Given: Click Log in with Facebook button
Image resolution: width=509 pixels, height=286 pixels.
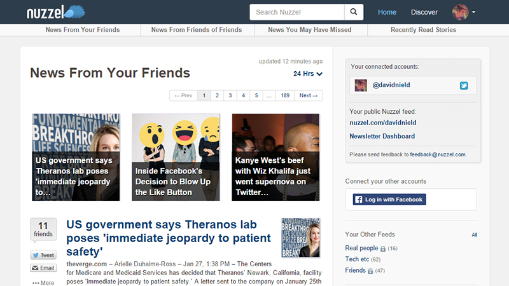Looking at the screenshot, I should point(389,200).
